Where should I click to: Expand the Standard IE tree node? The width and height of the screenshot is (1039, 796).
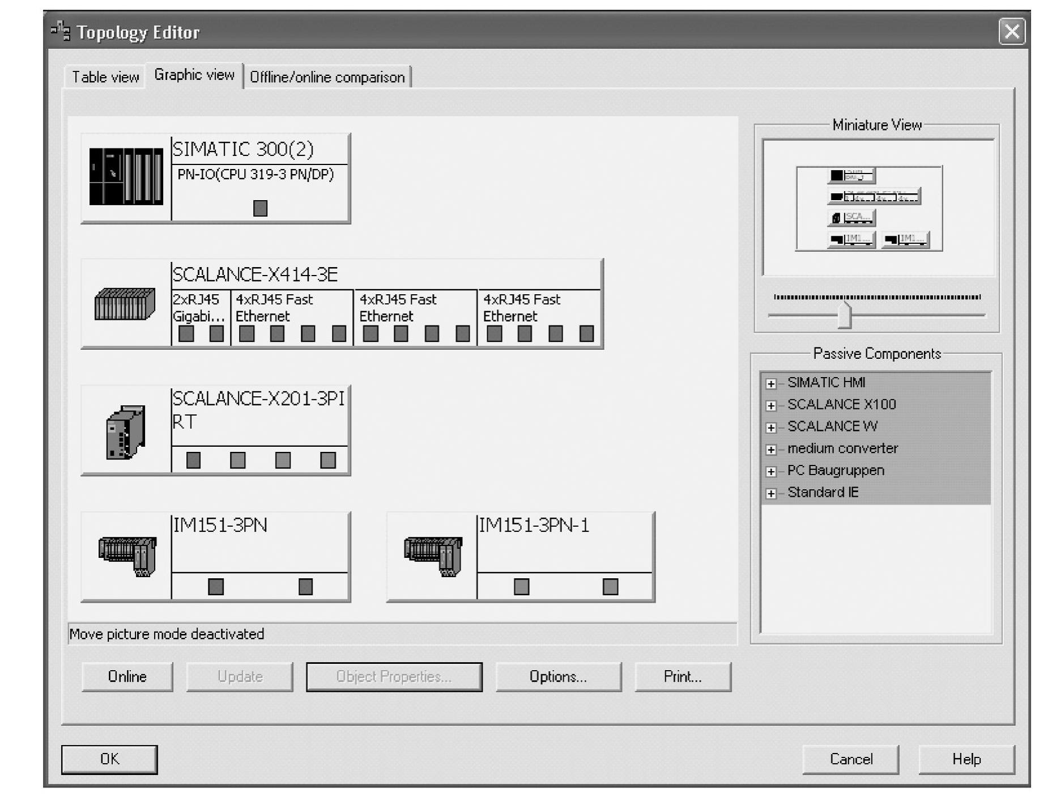point(770,493)
